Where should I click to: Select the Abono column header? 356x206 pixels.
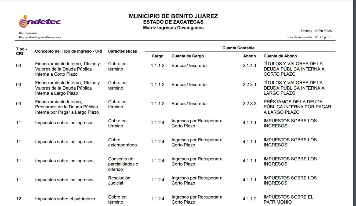249,56
